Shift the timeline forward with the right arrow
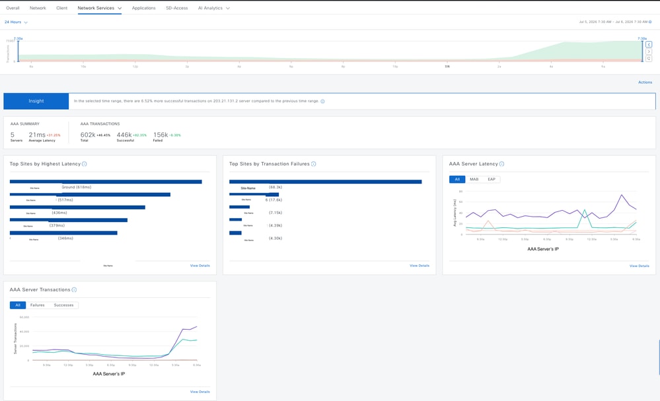The width and height of the screenshot is (660, 401). (x=649, y=52)
